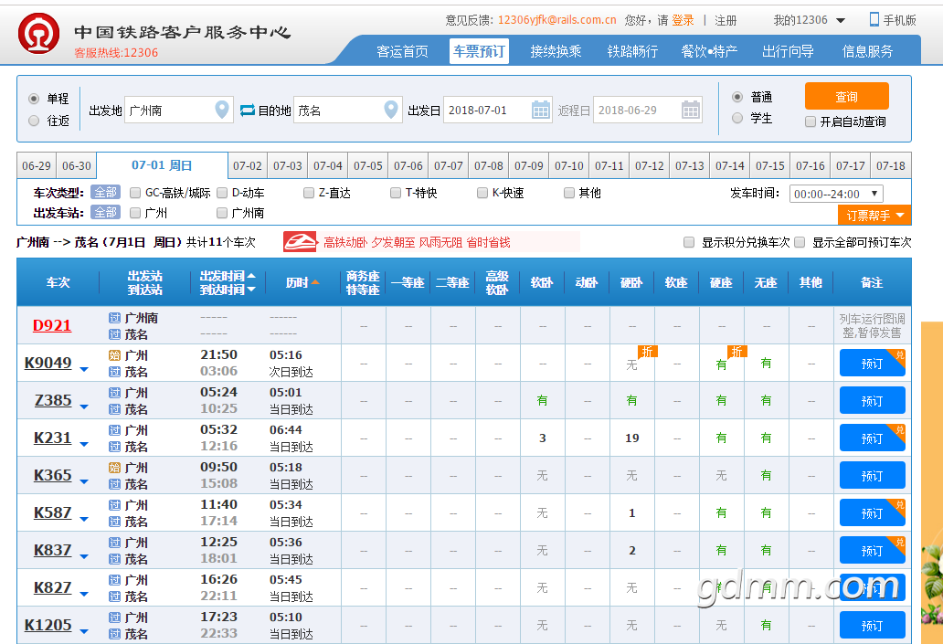The image size is (943, 644).
Task: Expand 订票帮手 panel
Action: click(874, 216)
